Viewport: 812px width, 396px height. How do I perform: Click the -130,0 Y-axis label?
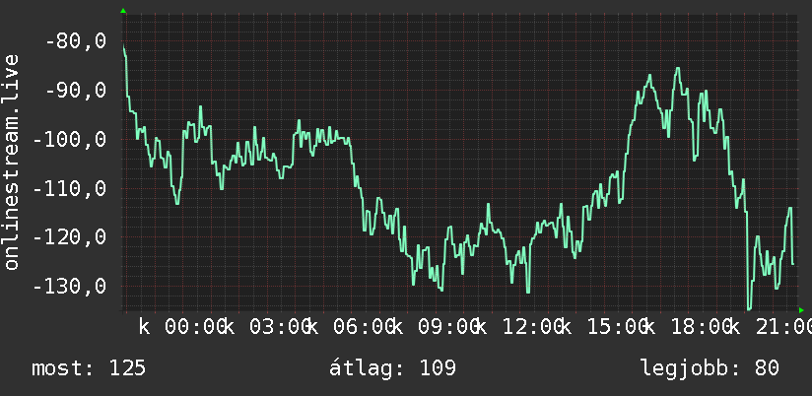tap(70, 287)
